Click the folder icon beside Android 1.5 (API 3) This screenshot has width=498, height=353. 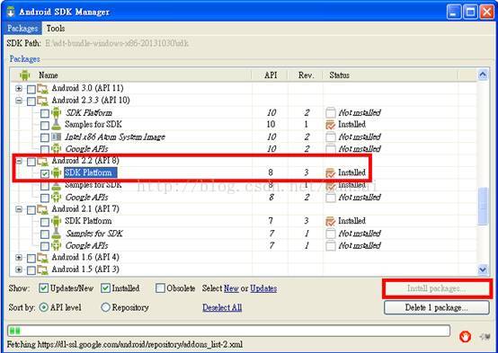point(42,269)
